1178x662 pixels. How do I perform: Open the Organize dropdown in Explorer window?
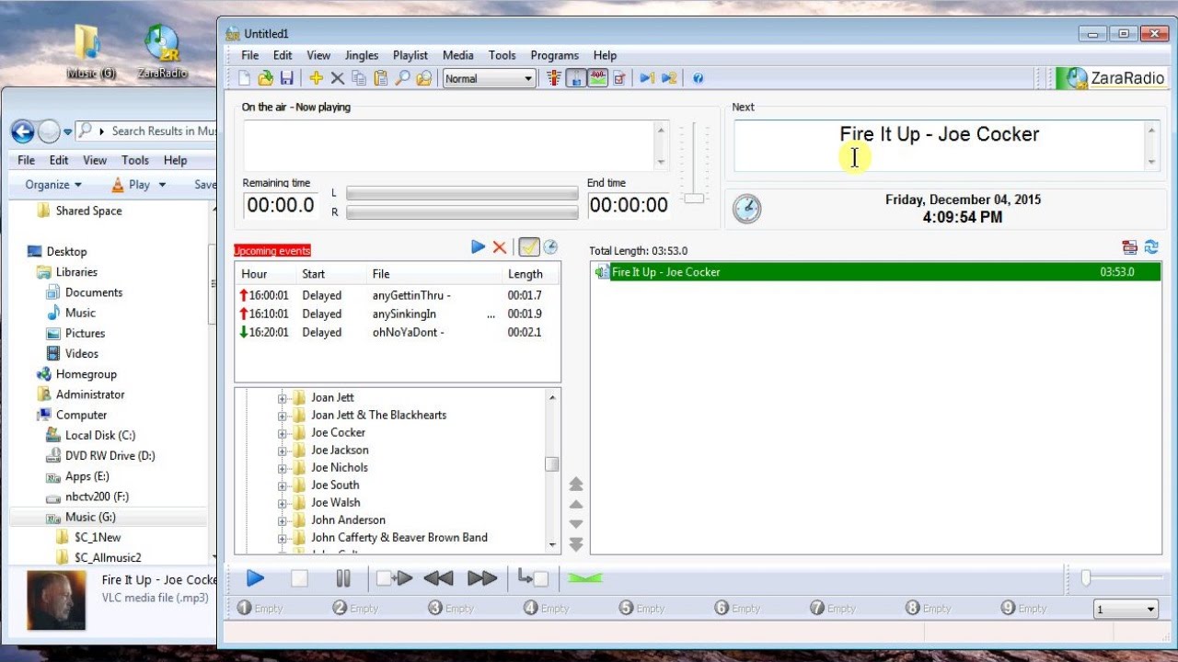(x=53, y=185)
